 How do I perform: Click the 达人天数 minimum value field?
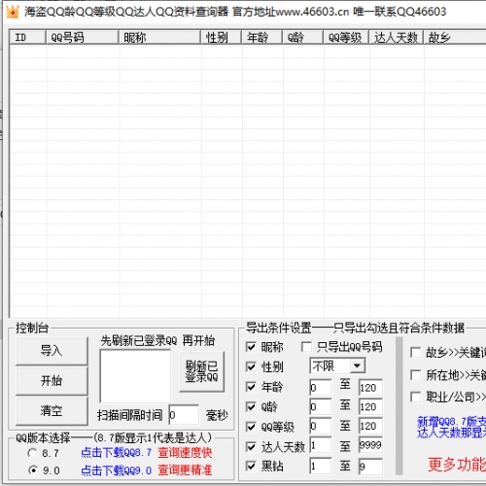[321, 445]
